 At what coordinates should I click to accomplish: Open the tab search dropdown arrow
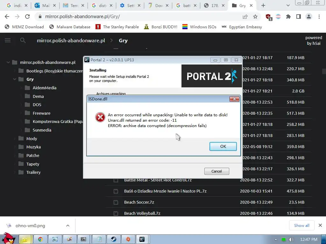click(288, 6)
